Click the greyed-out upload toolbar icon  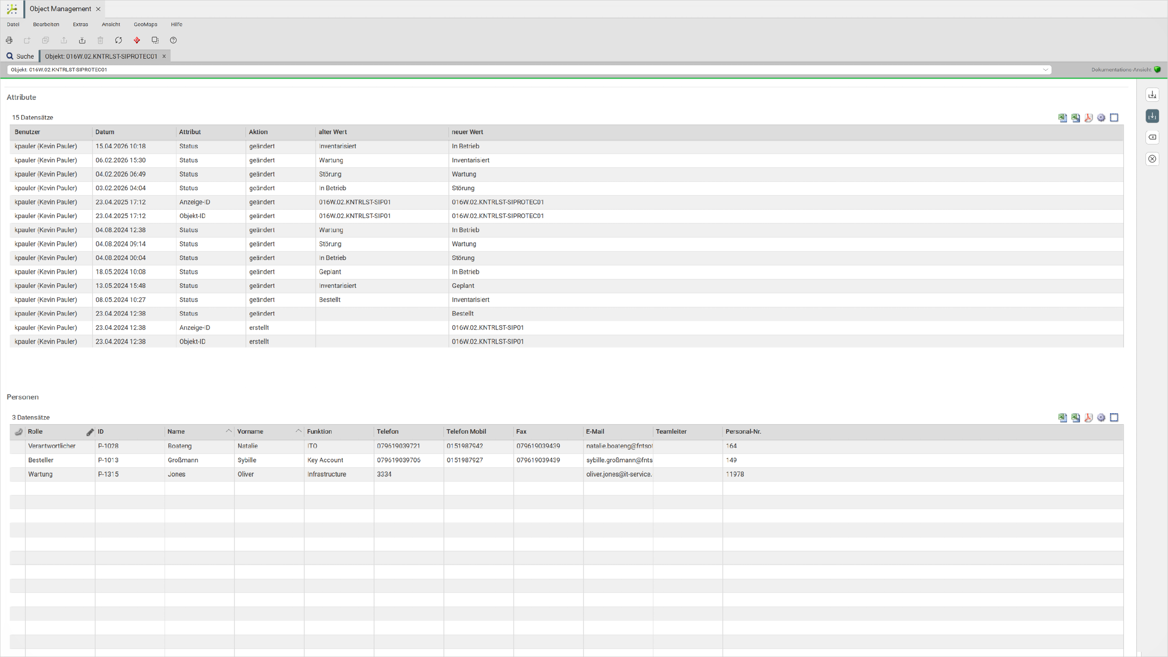point(64,40)
